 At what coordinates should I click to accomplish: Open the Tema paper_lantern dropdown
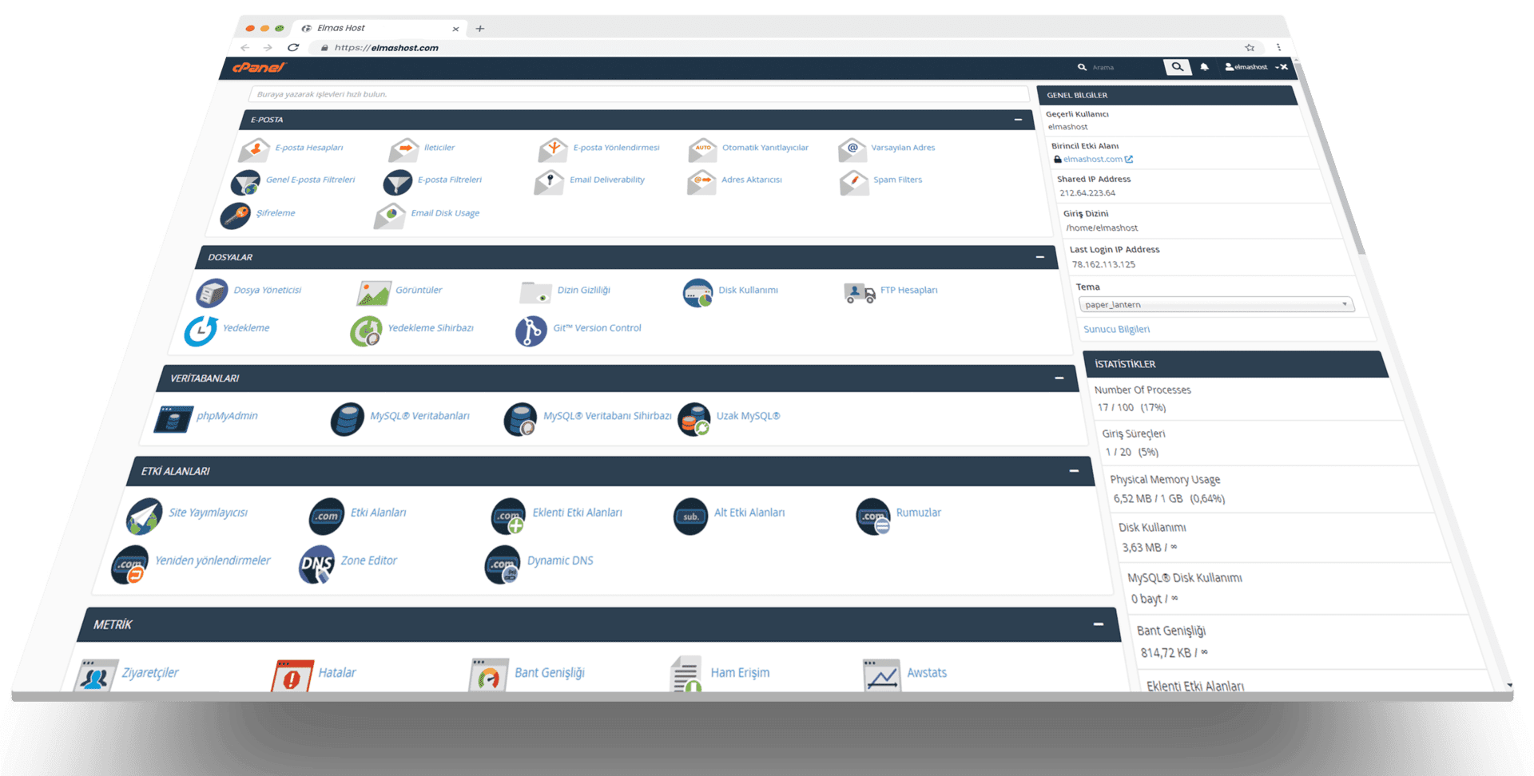point(1215,304)
